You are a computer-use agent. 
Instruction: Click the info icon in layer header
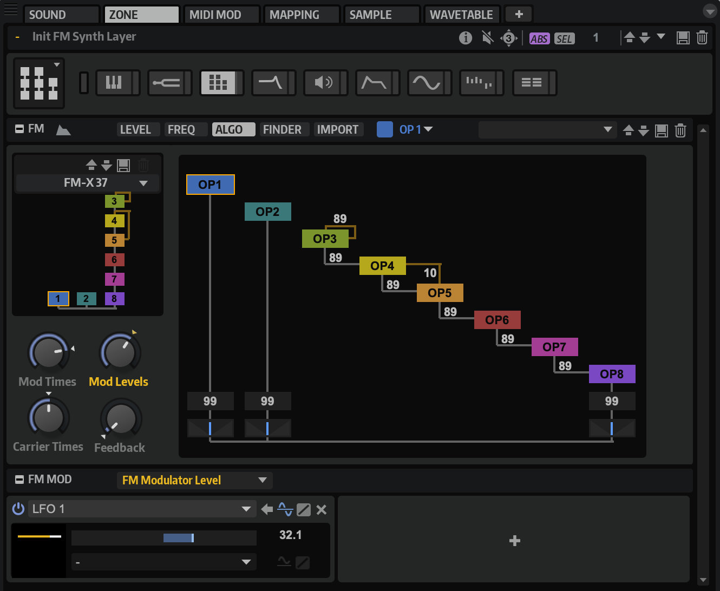click(x=465, y=38)
